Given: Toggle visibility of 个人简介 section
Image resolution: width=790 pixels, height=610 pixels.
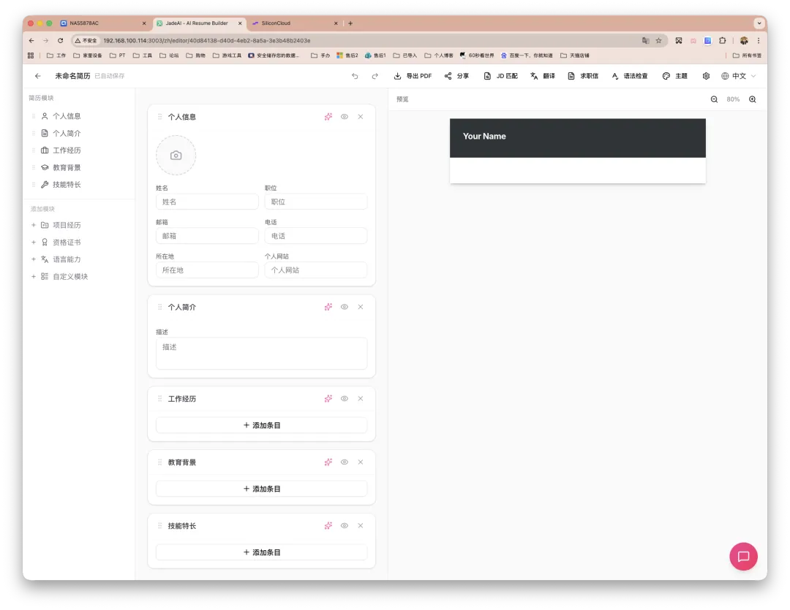Looking at the screenshot, I should coord(344,307).
